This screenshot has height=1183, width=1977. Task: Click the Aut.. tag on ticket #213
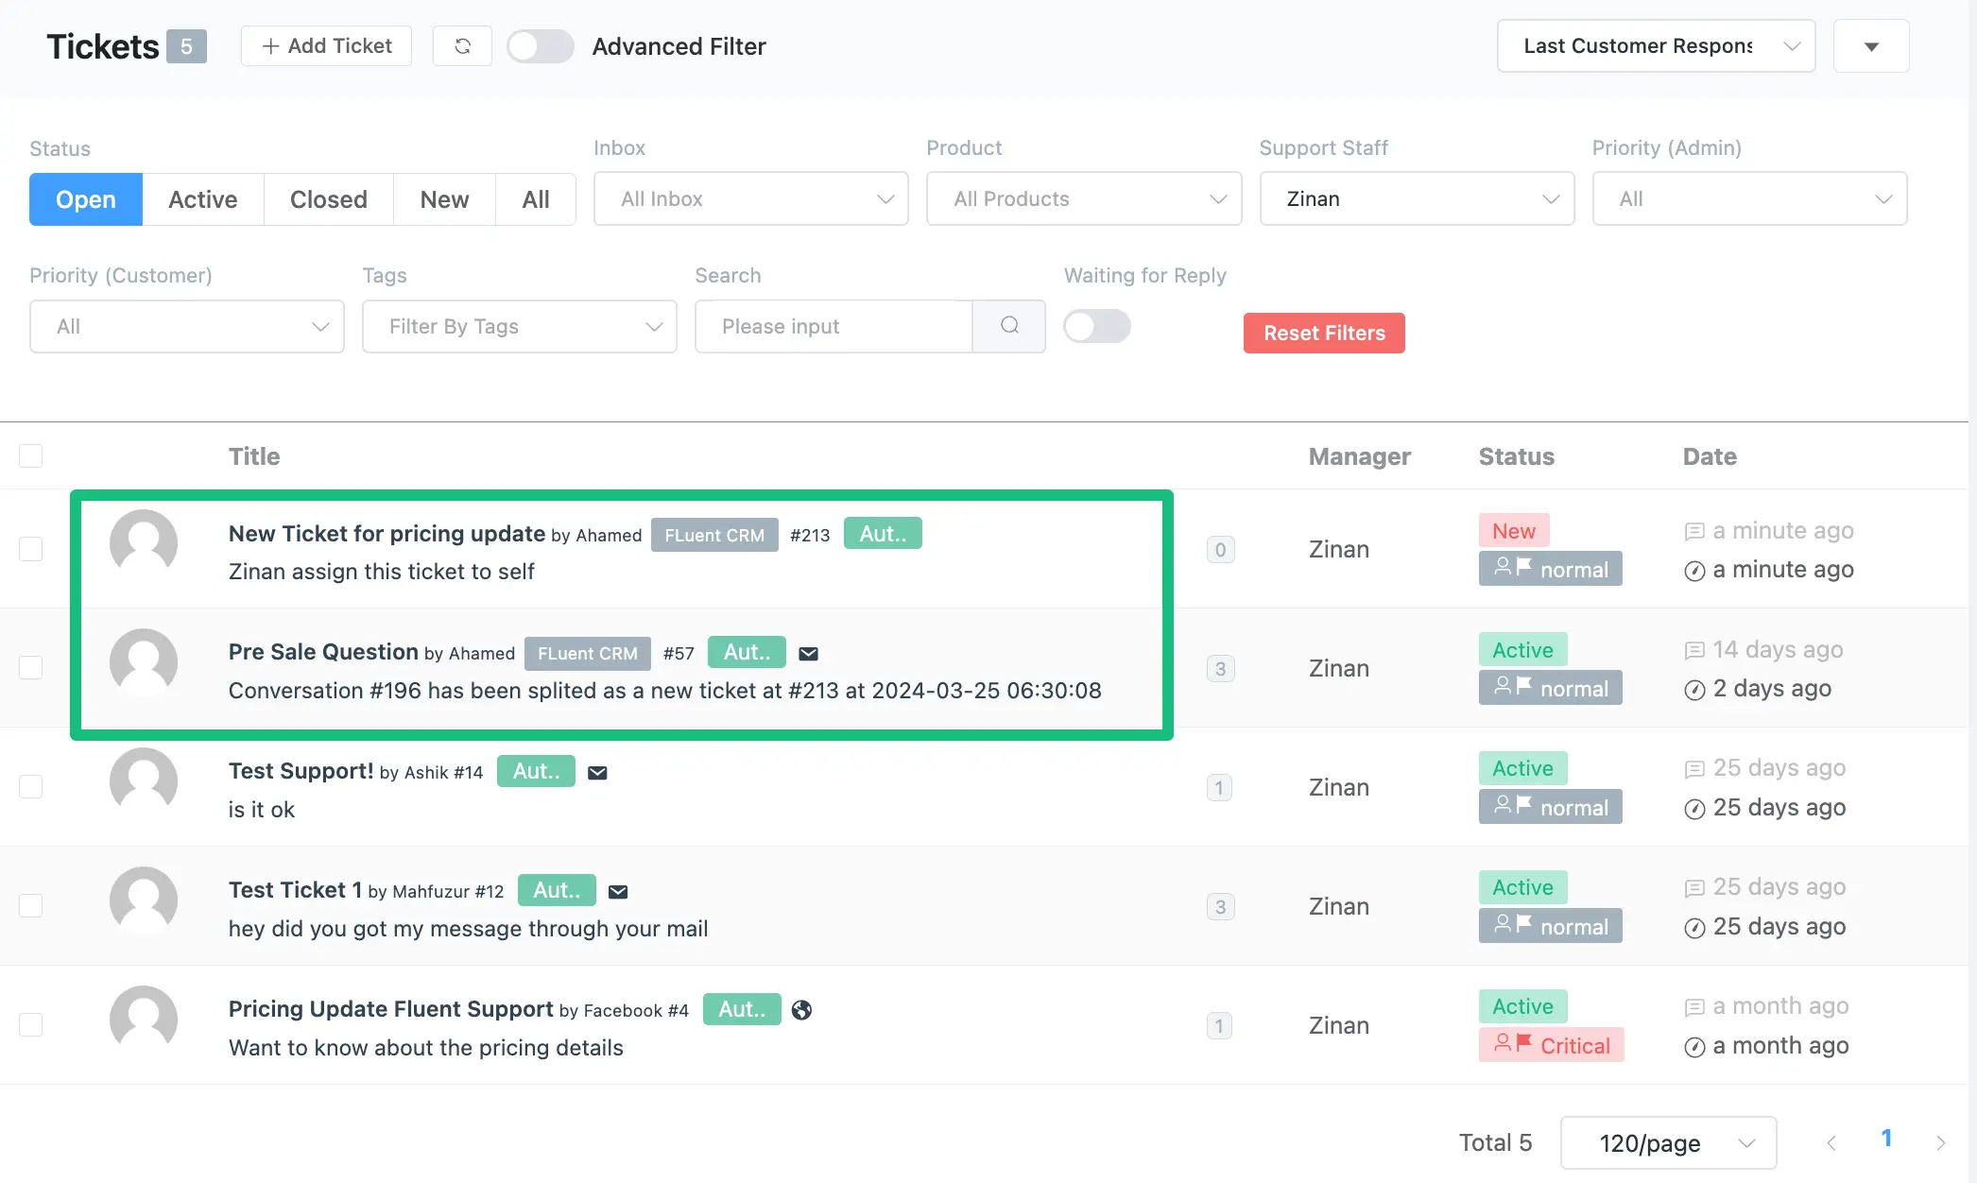[x=883, y=534]
